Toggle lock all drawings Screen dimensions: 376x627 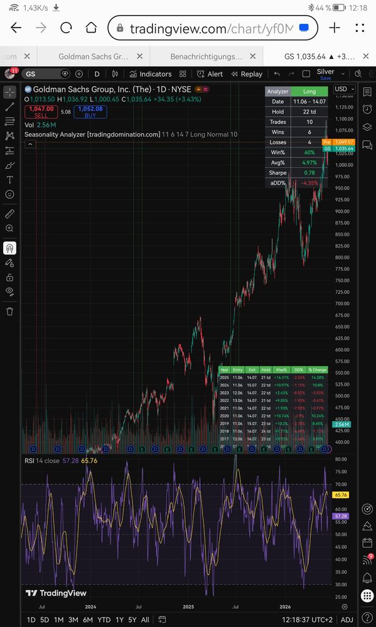(9, 277)
